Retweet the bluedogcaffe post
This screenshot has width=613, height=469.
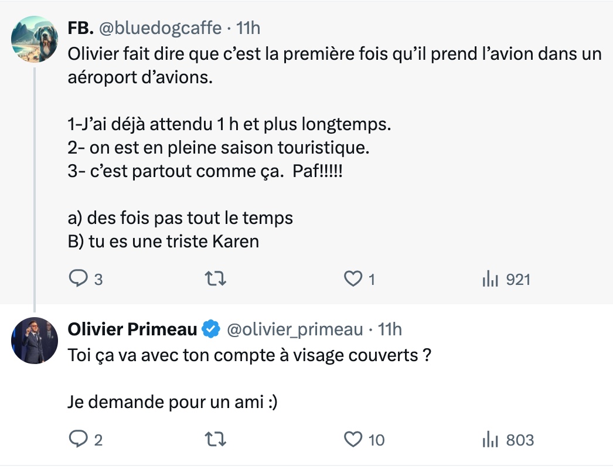[216, 279]
